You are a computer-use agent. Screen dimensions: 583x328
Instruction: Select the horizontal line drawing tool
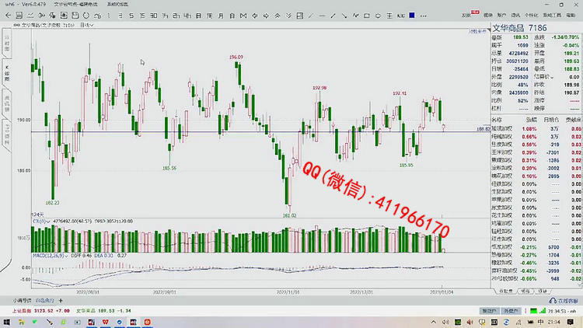(322, 16)
